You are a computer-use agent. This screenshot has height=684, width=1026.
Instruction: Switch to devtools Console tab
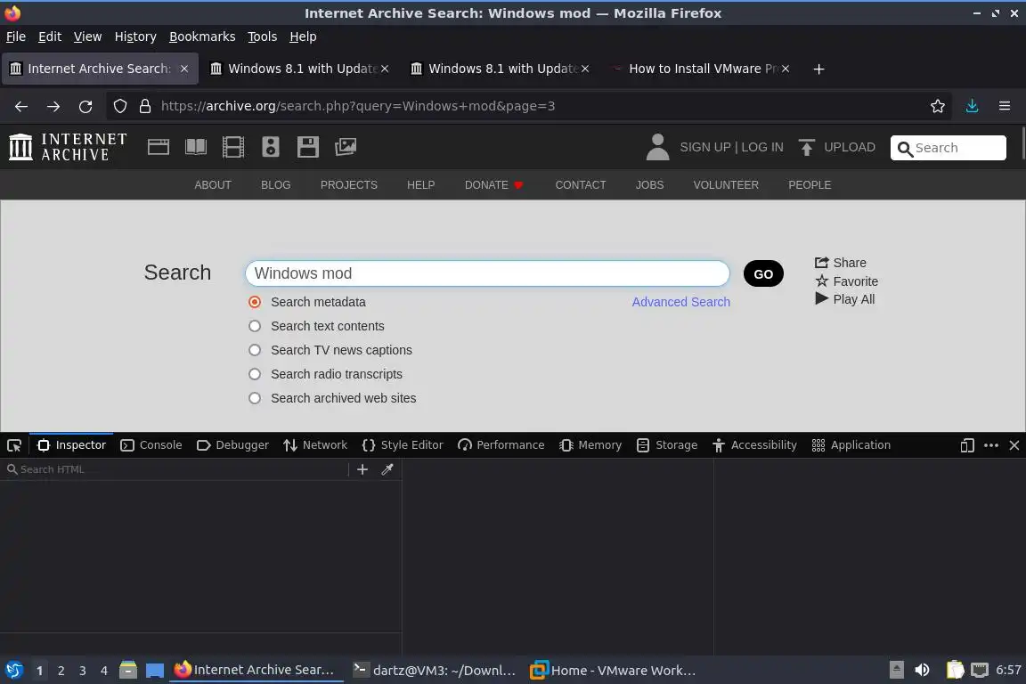[151, 445]
